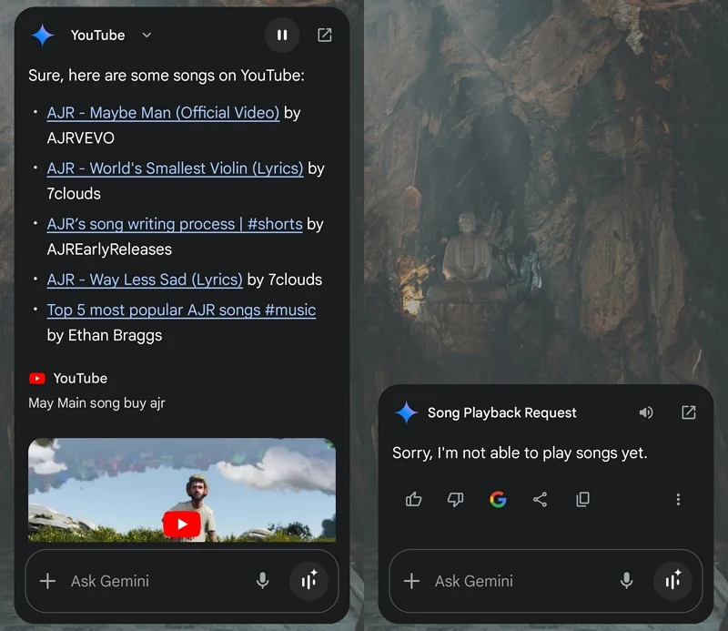Open AJR - Way Less Sad (Lyrics) link

click(145, 280)
